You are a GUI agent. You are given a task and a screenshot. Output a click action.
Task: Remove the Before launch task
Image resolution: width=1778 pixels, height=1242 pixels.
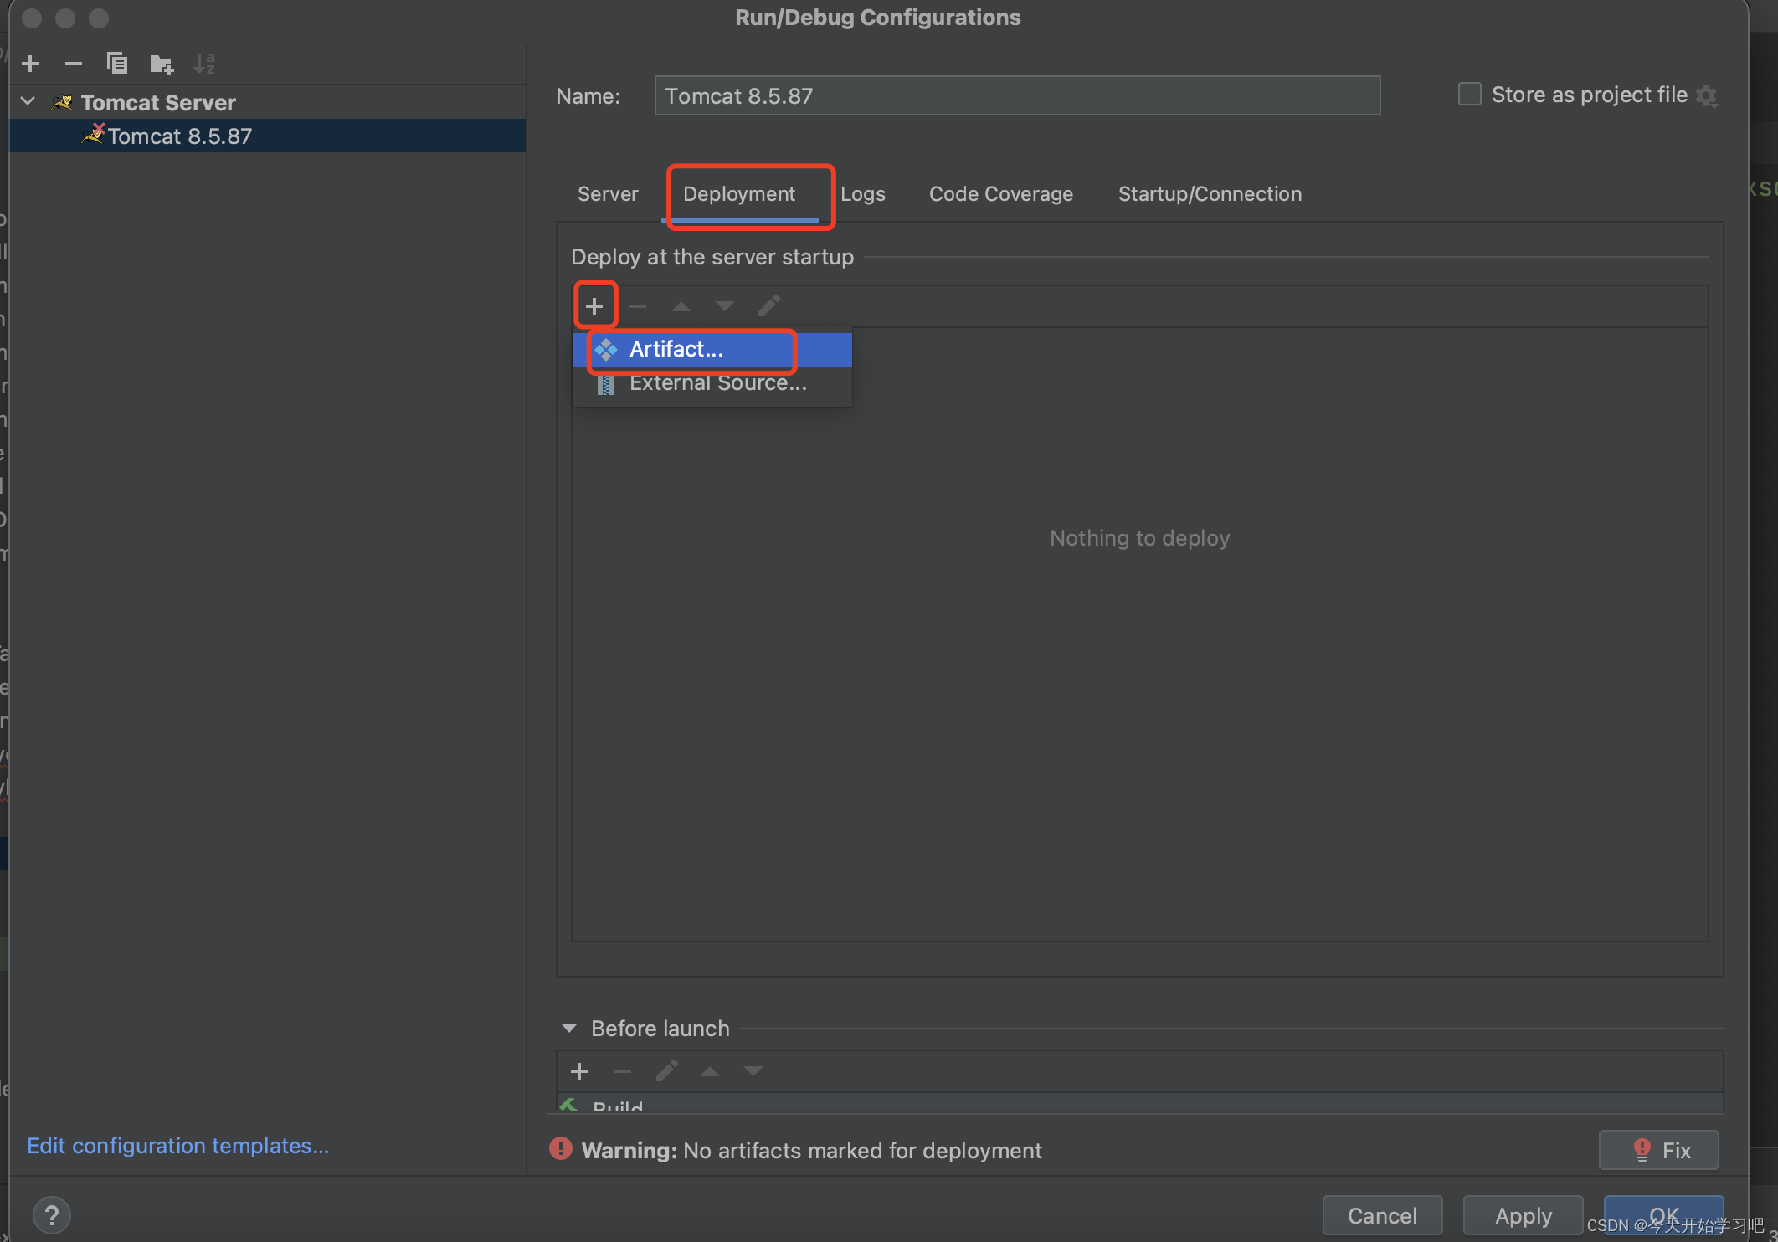pos(623,1071)
